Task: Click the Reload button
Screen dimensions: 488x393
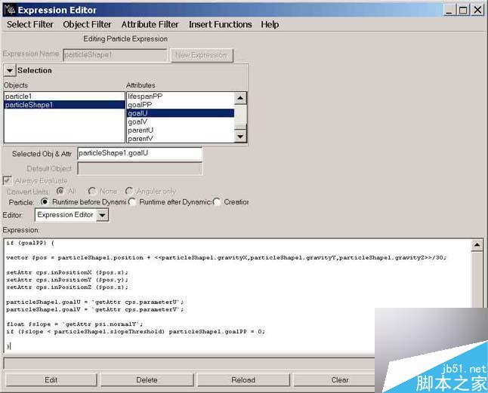Action: pos(243,380)
